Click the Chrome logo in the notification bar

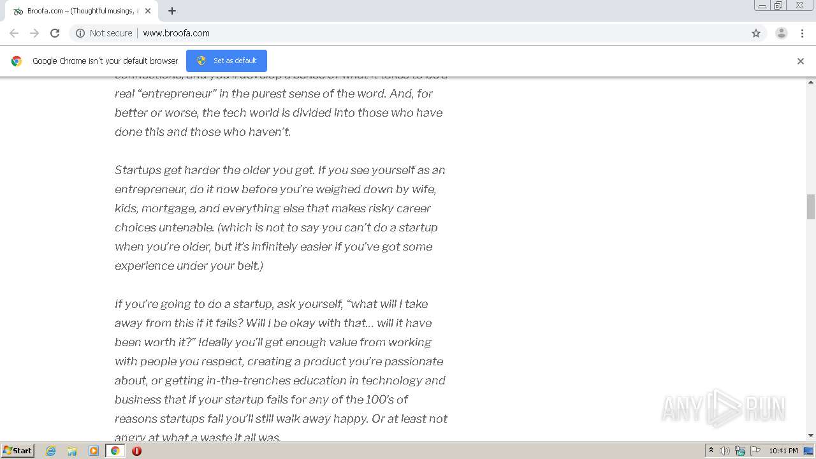17,61
